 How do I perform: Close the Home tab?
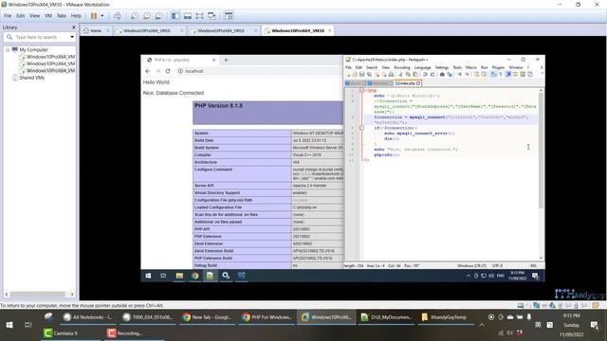click(108, 30)
